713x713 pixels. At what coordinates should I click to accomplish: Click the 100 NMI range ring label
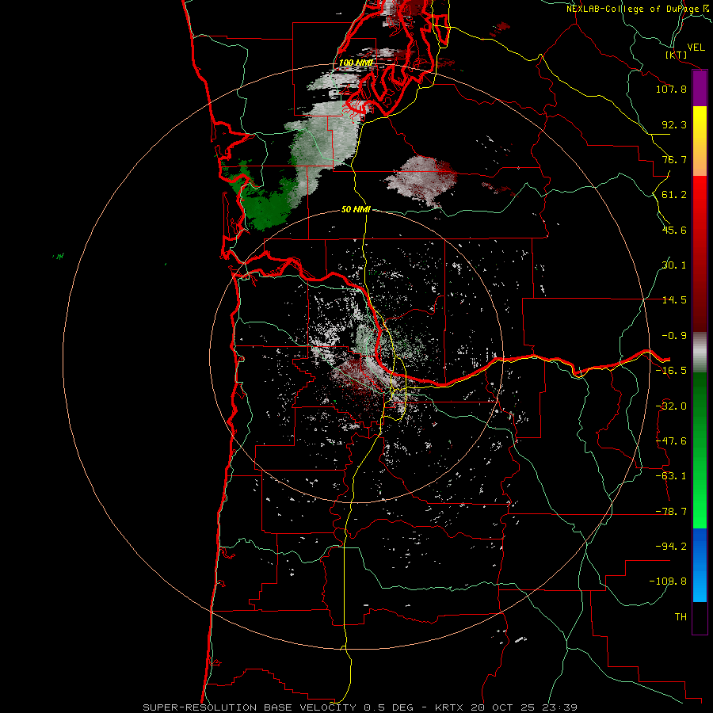click(x=356, y=63)
